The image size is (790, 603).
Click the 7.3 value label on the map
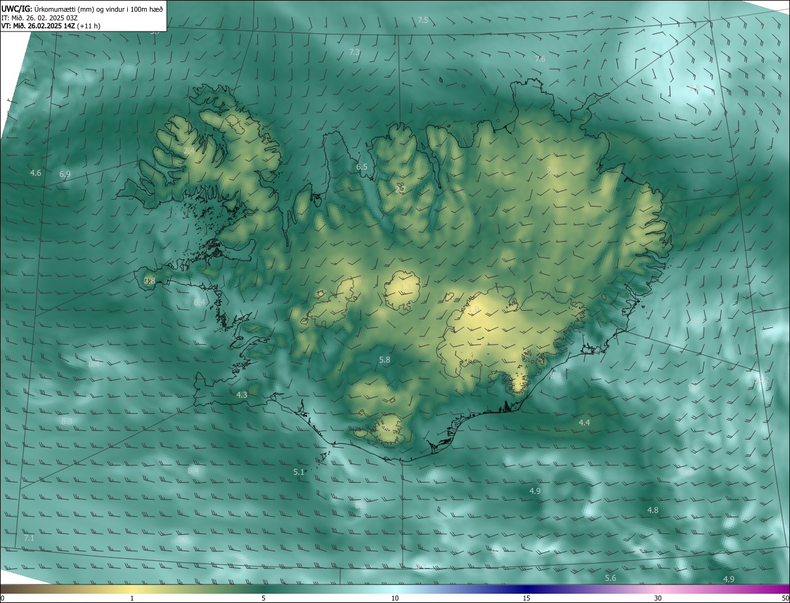pyautogui.click(x=354, y=52)
